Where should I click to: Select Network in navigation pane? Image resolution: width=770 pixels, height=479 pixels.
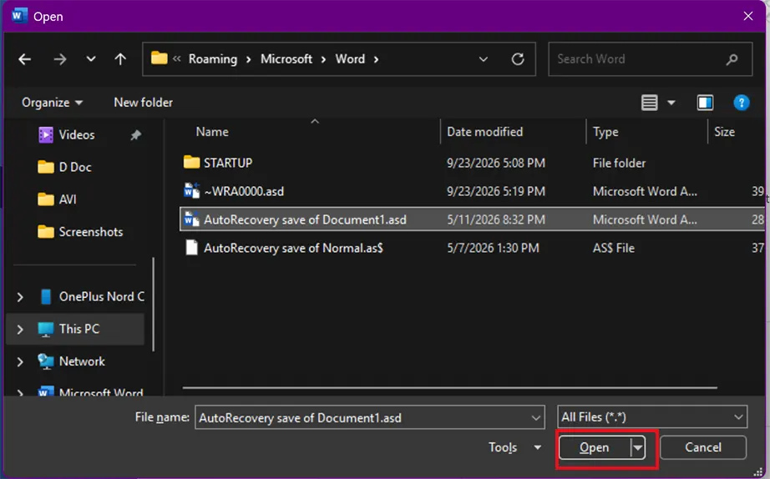[x=82, y=361]
